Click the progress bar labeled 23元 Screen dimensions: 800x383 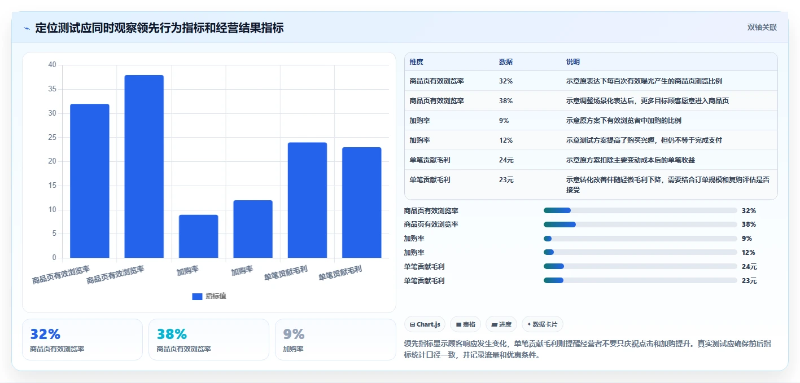point(640,280)
